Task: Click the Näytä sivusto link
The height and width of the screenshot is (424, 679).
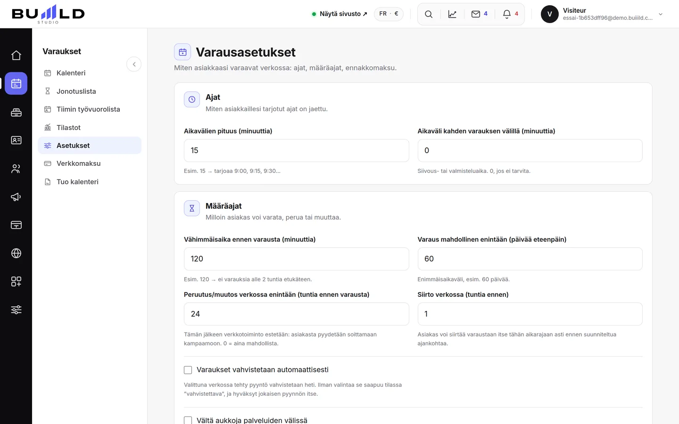Action: coord(339,14)
